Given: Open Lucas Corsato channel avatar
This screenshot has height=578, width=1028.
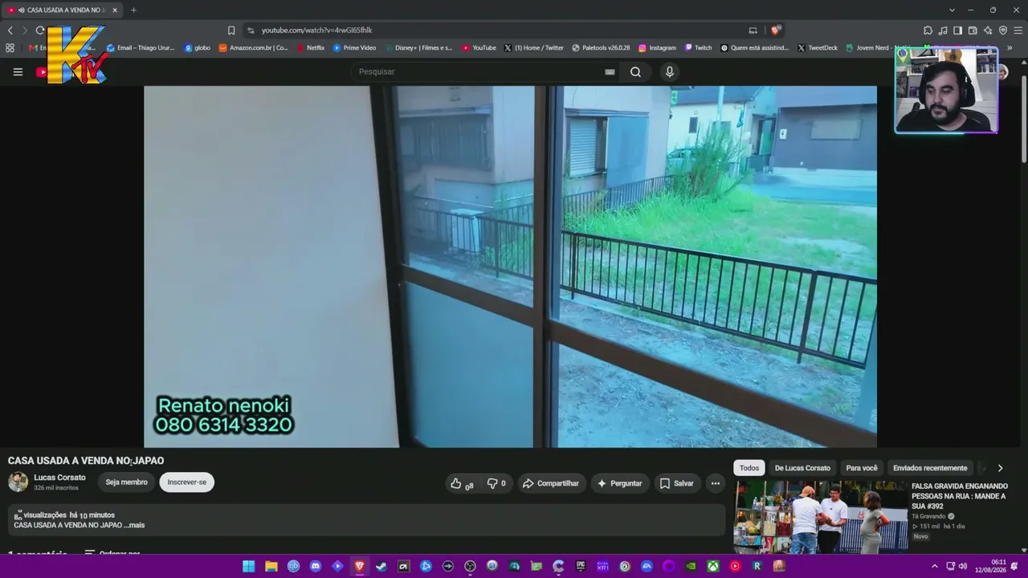Looking at the screenshot, I should click(x=18, y=482).
